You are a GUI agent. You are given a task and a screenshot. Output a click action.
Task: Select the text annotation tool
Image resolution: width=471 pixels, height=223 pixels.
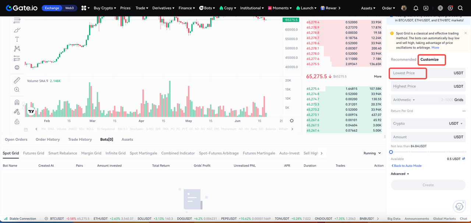pyautogui.click(x=17, y=39)
